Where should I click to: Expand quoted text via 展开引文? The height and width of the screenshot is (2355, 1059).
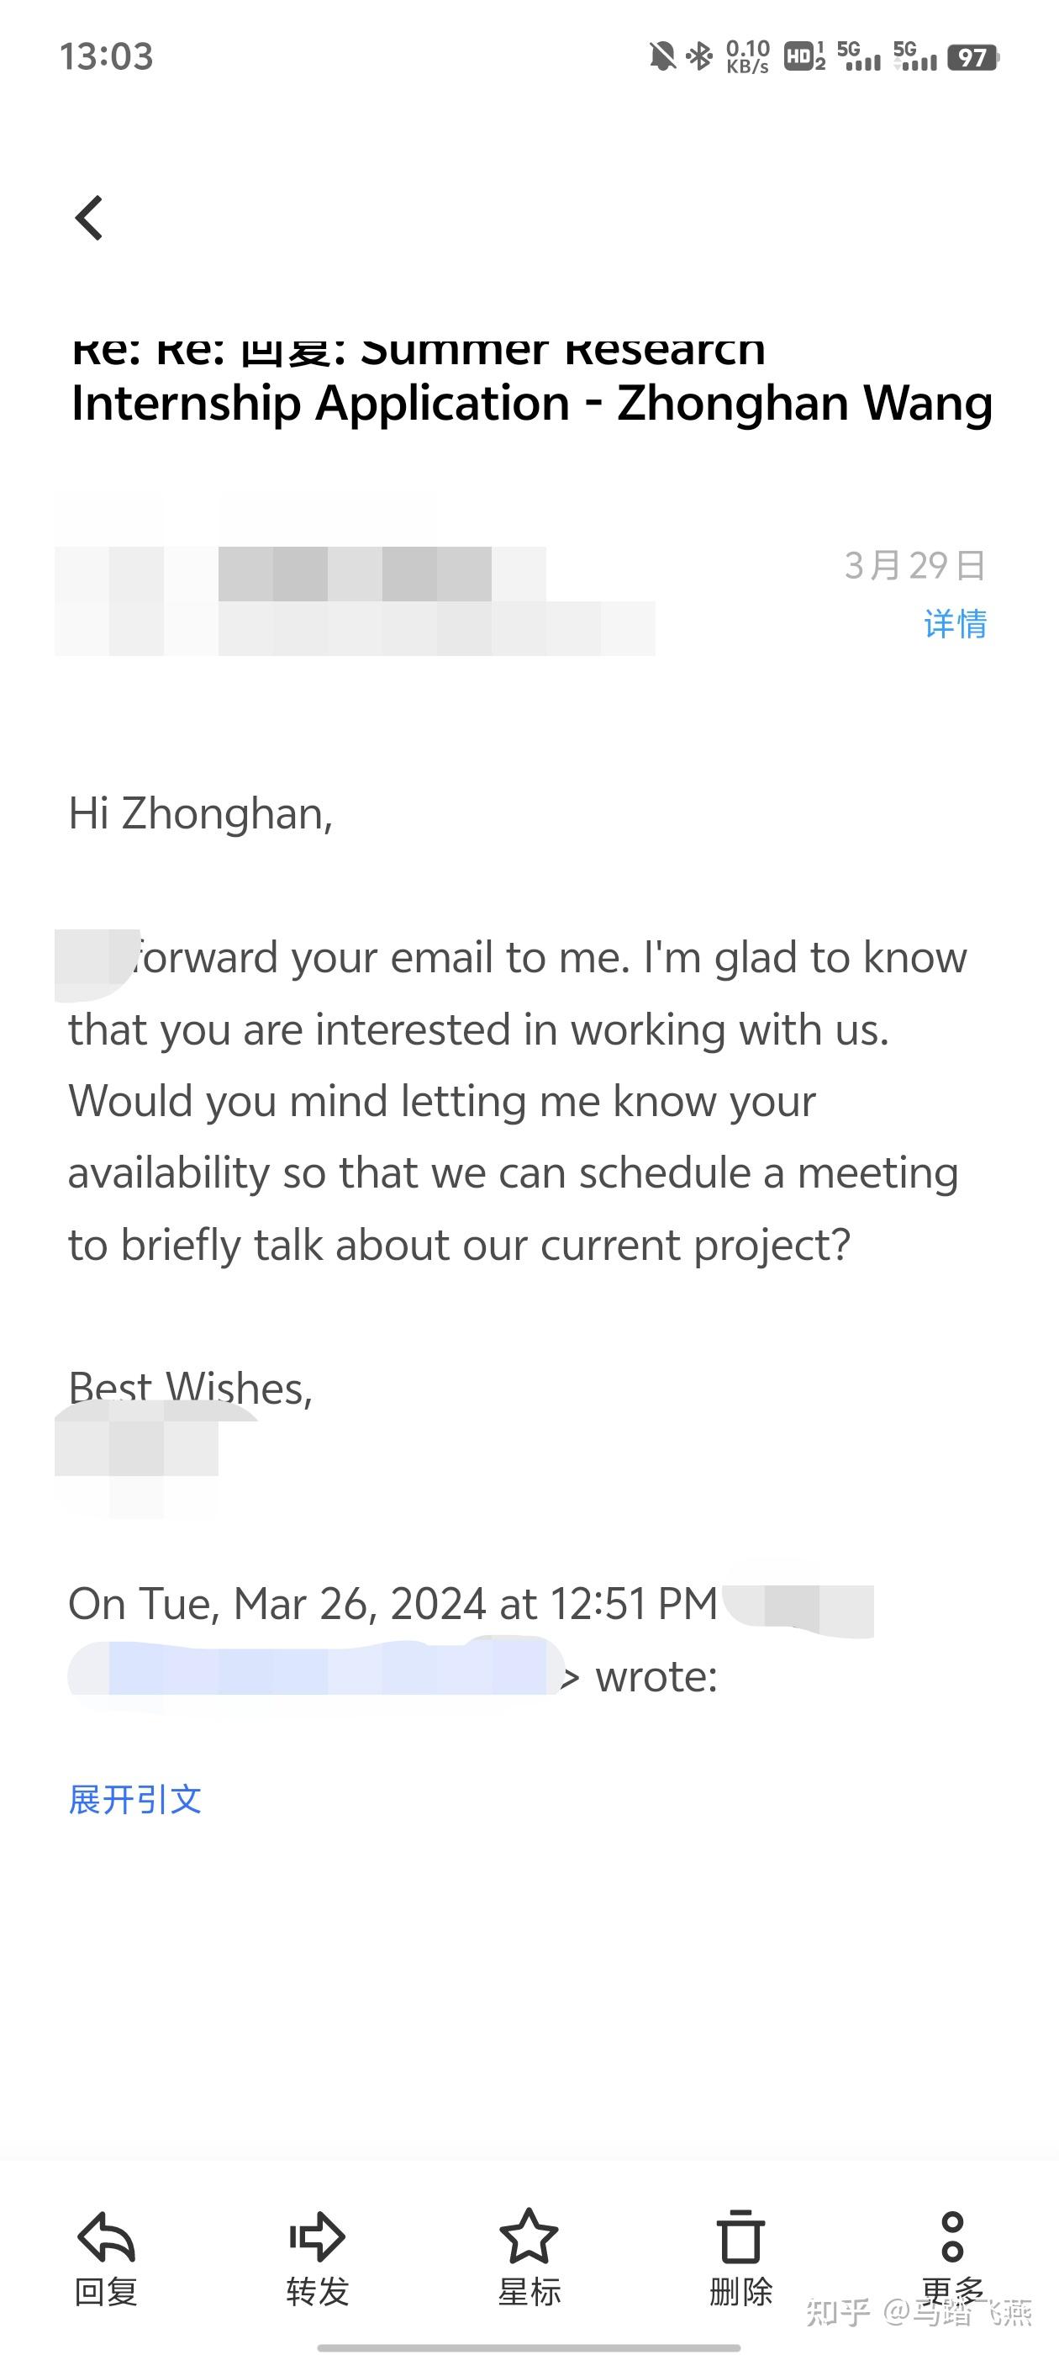(135, 1799)
